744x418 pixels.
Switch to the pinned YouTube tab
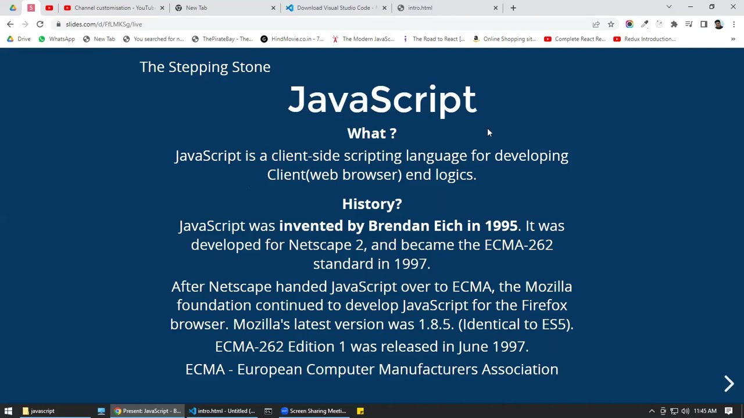pos(49,8)
